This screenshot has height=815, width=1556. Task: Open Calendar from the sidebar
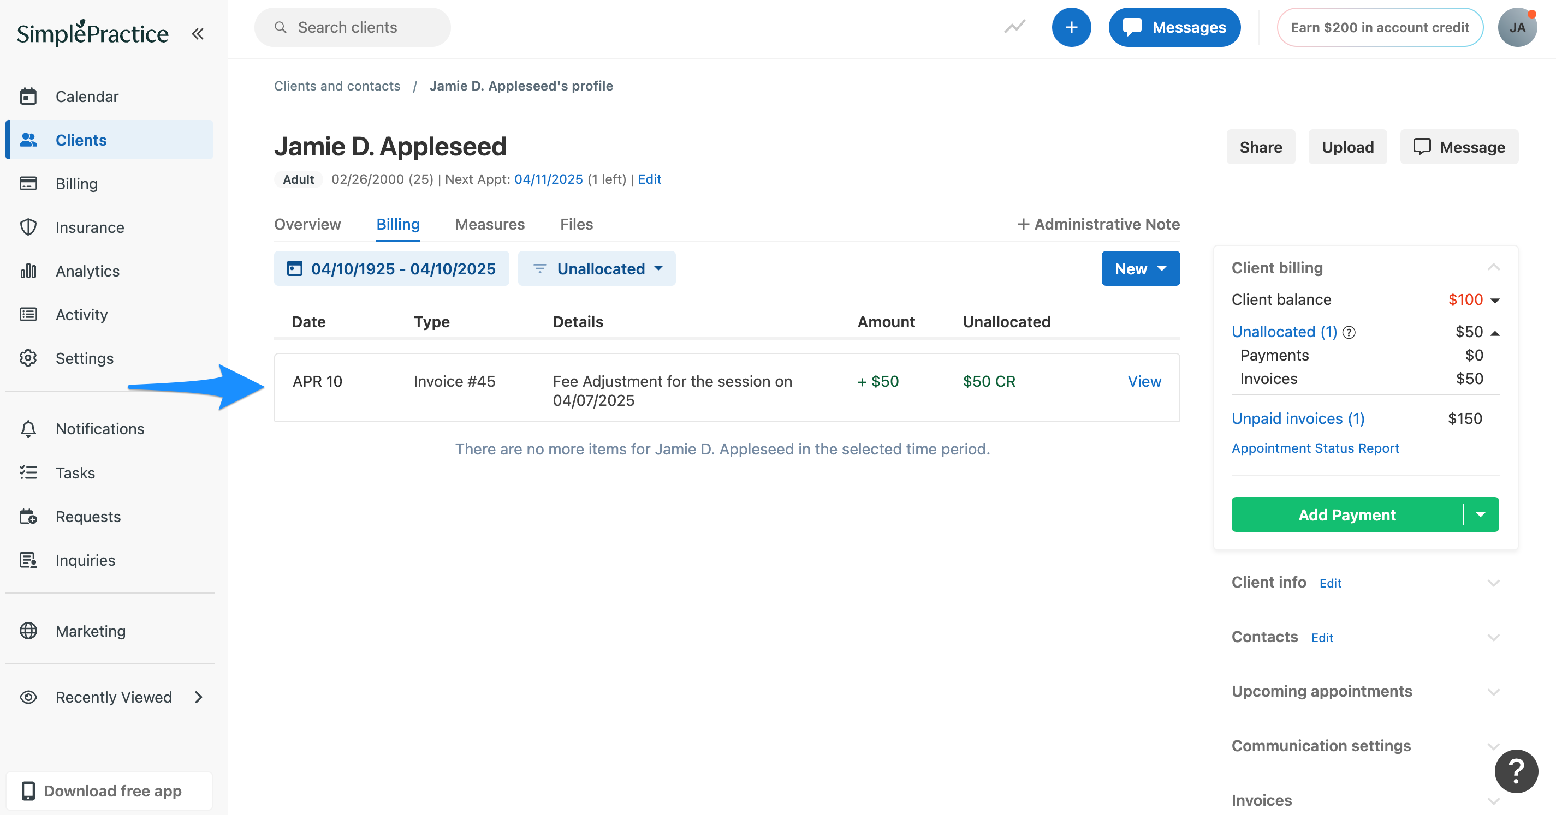(x=87, y=96)
